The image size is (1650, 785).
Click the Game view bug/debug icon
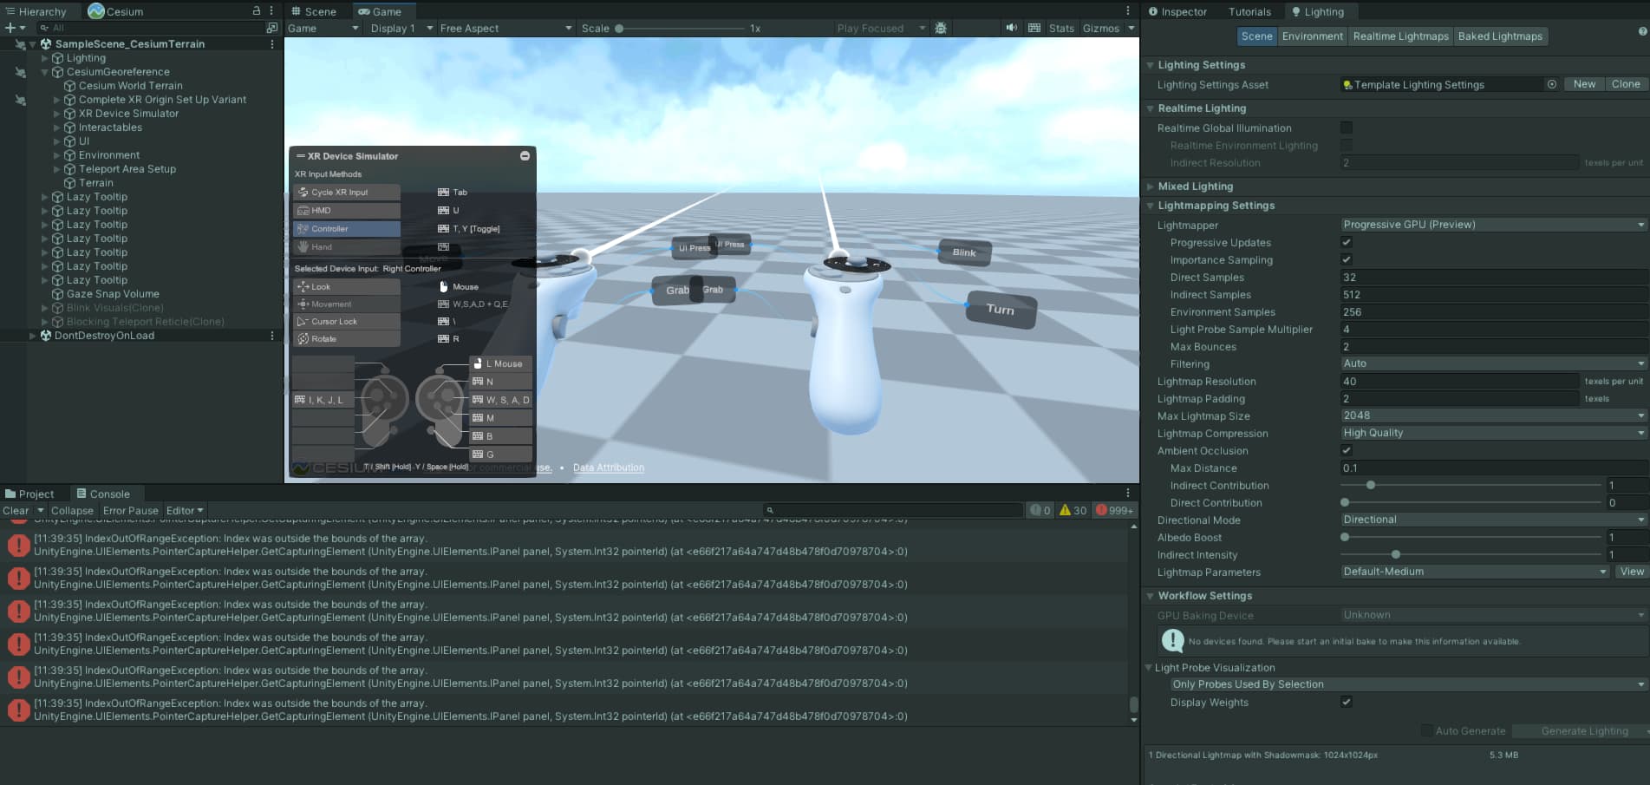click(x=941, y=29)
